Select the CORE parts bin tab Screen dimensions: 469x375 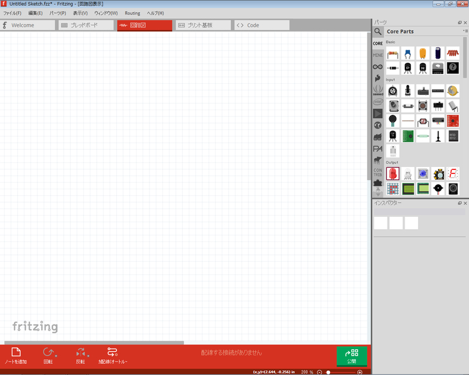pos(378,43)
